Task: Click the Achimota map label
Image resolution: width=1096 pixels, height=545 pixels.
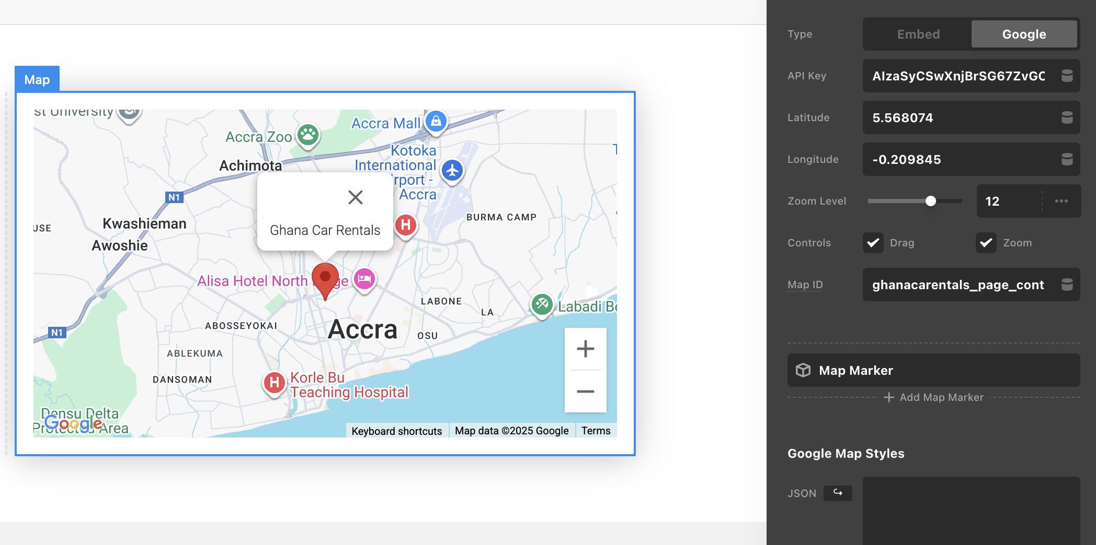Action: (x=250, y=165)
